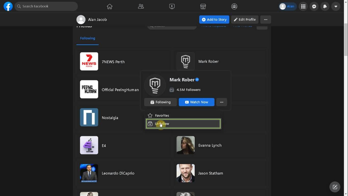This screenshot has height=196, width=348.
Task: Click the page vertical scrollbar thumb
Action: coord(346,40)
